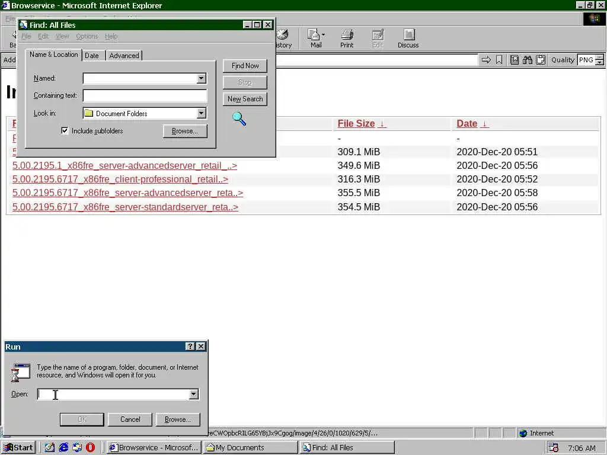
Task: Launch Opera from the Quick Launch bar
Action: [90, 447]
